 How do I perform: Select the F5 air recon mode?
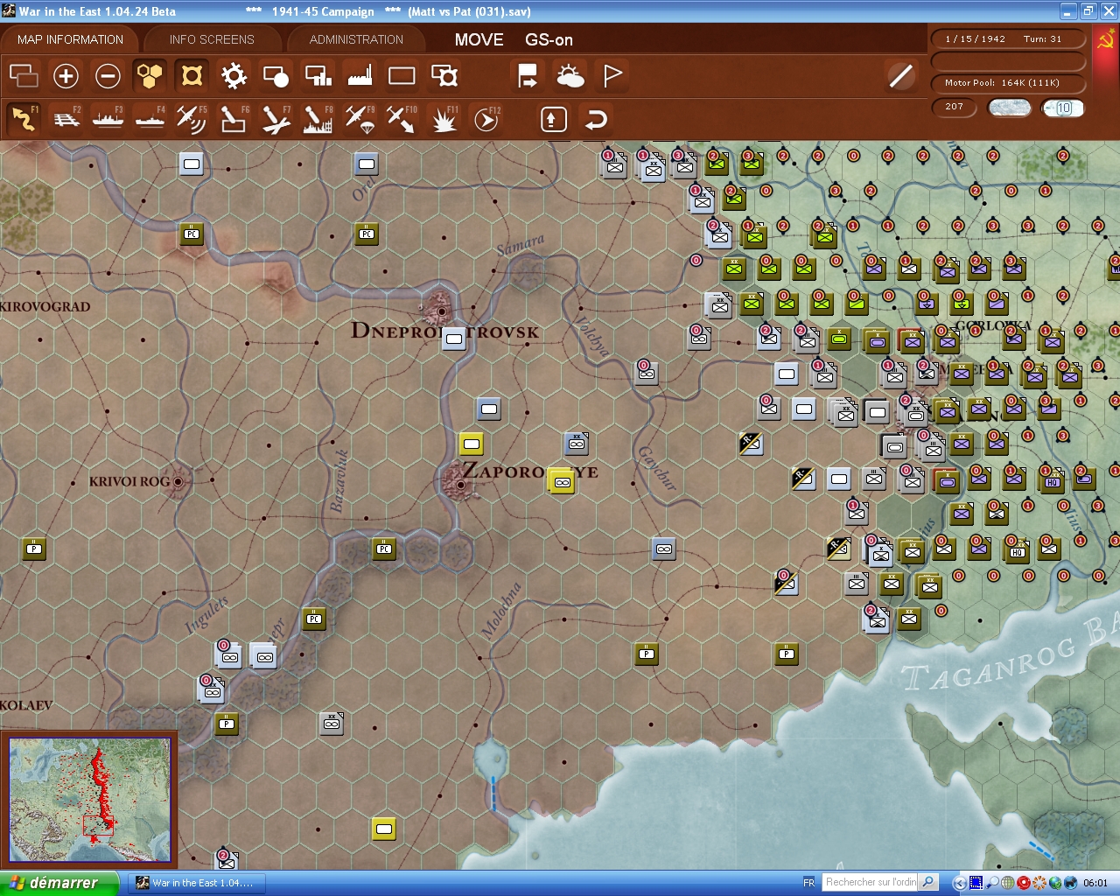click(192, 119)
